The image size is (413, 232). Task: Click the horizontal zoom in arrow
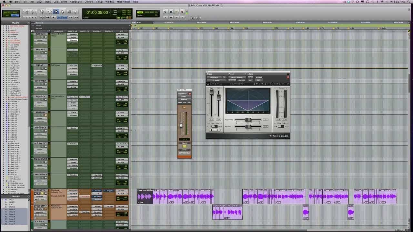[x=36, y=12]
